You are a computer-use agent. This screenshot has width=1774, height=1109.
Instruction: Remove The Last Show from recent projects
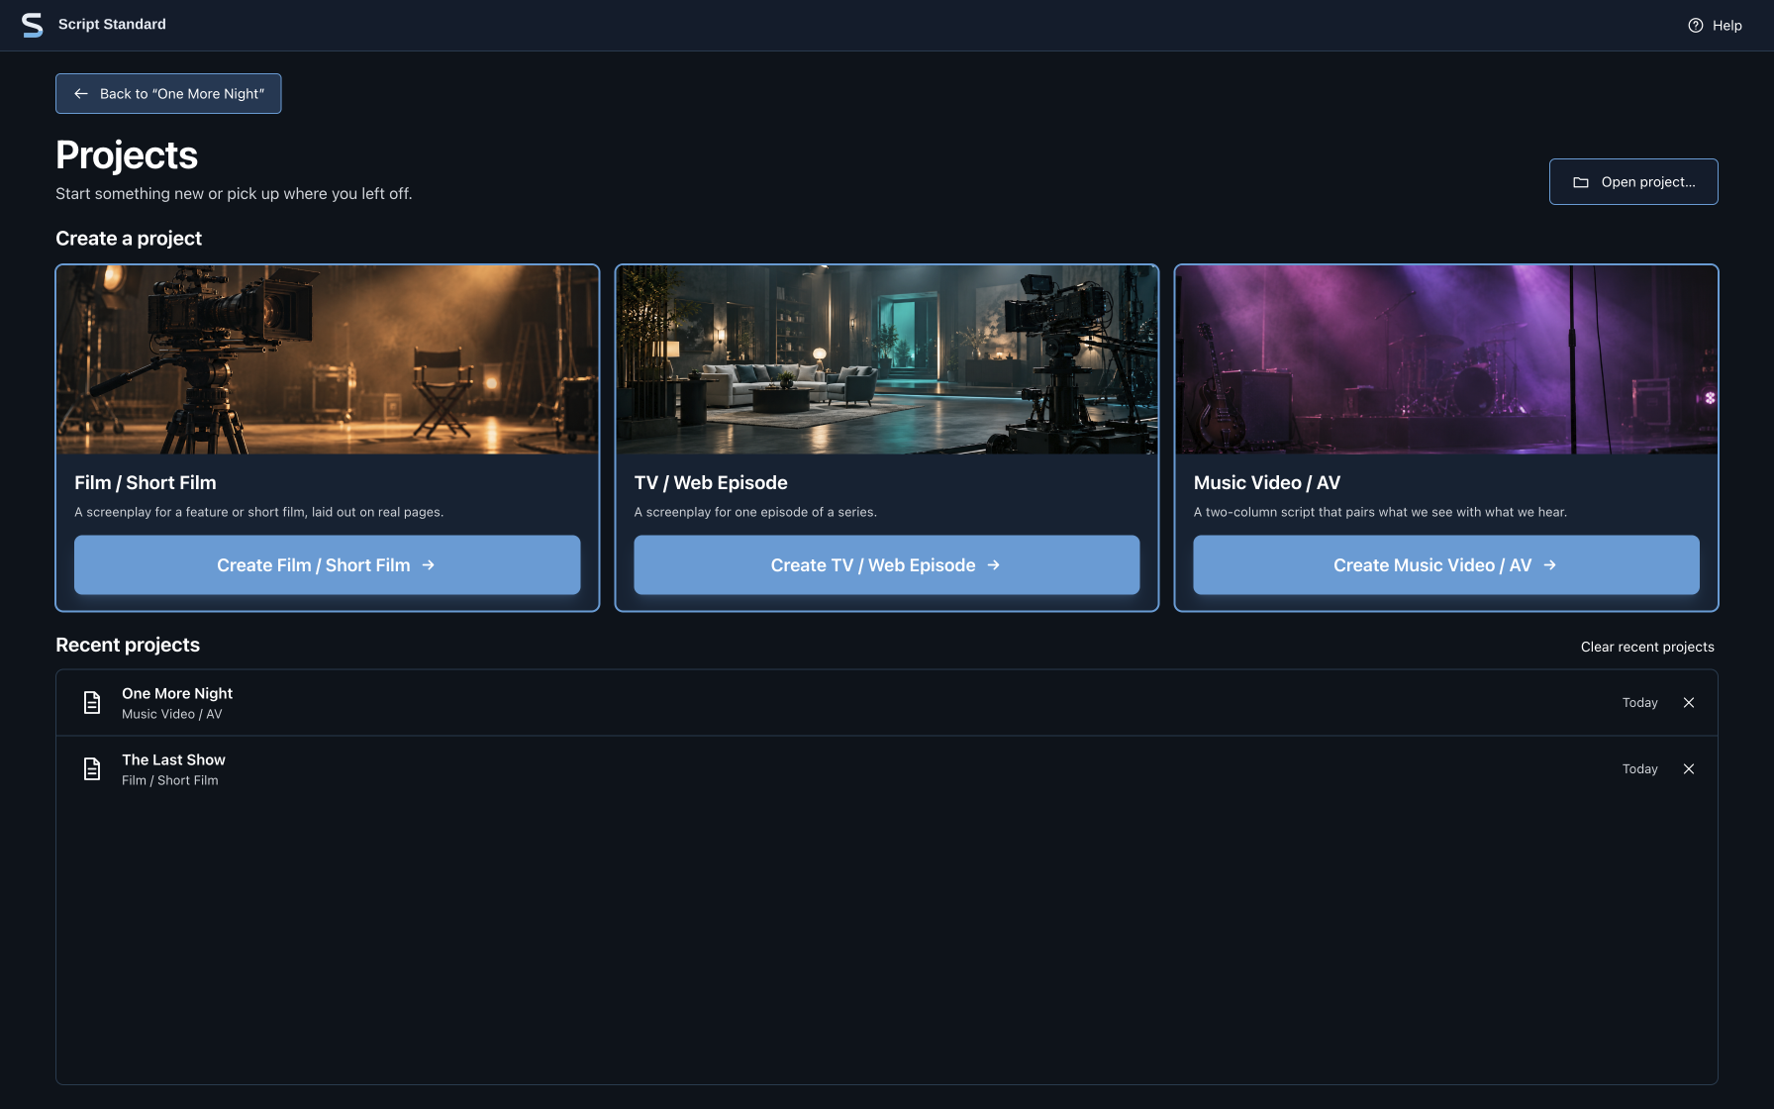(1689, 769)
